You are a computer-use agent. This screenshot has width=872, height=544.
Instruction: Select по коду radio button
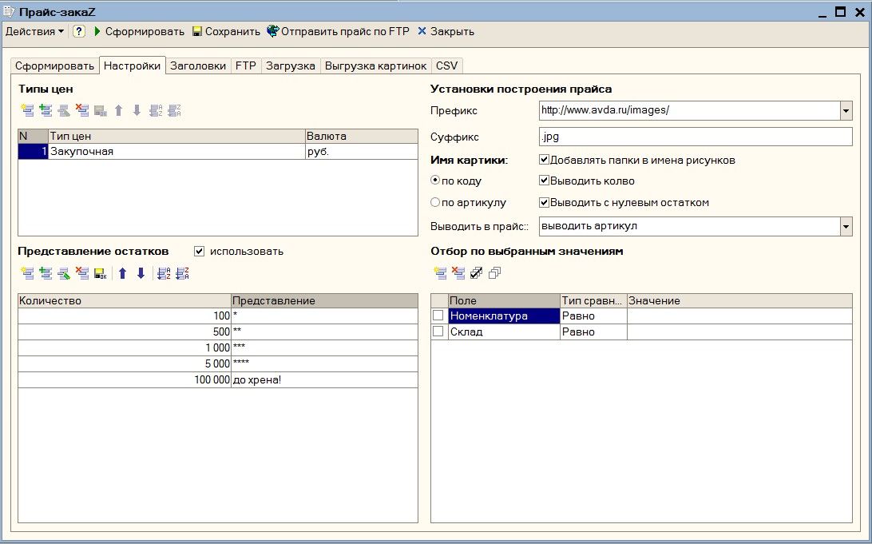click(435, 181)
